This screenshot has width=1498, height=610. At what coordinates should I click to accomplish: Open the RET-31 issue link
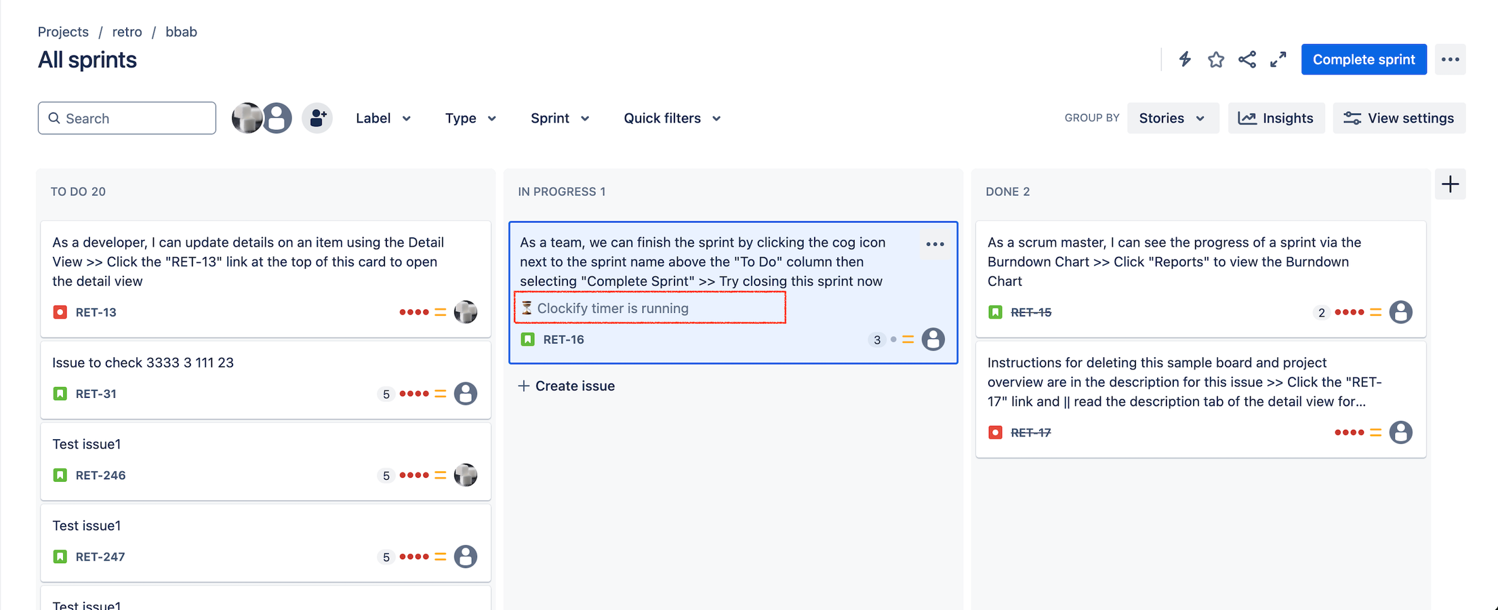96,394
